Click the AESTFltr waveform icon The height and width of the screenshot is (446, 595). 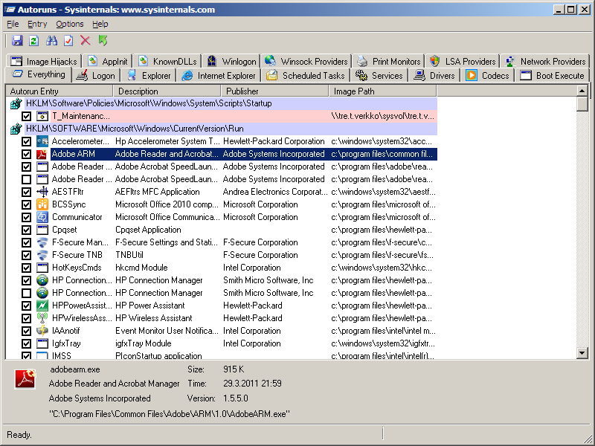[x=42, y=192]
